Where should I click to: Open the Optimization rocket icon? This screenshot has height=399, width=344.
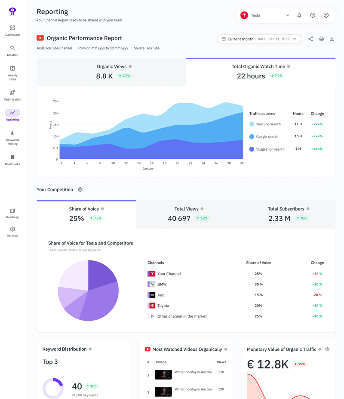click(12, 93)
